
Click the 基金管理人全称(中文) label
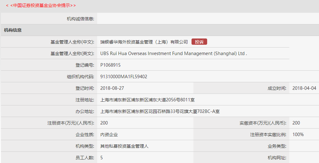click(72, 42)
